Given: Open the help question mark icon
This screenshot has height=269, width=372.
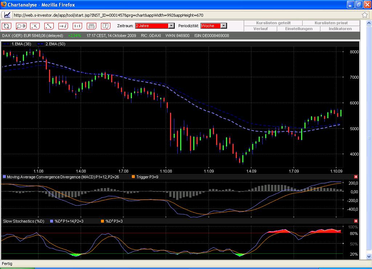Looking at the screenshot, I should 106,26.
